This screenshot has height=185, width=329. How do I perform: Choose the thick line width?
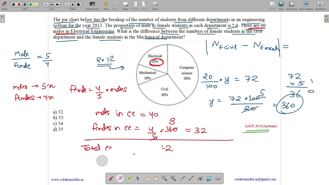[x=57, y=5]
